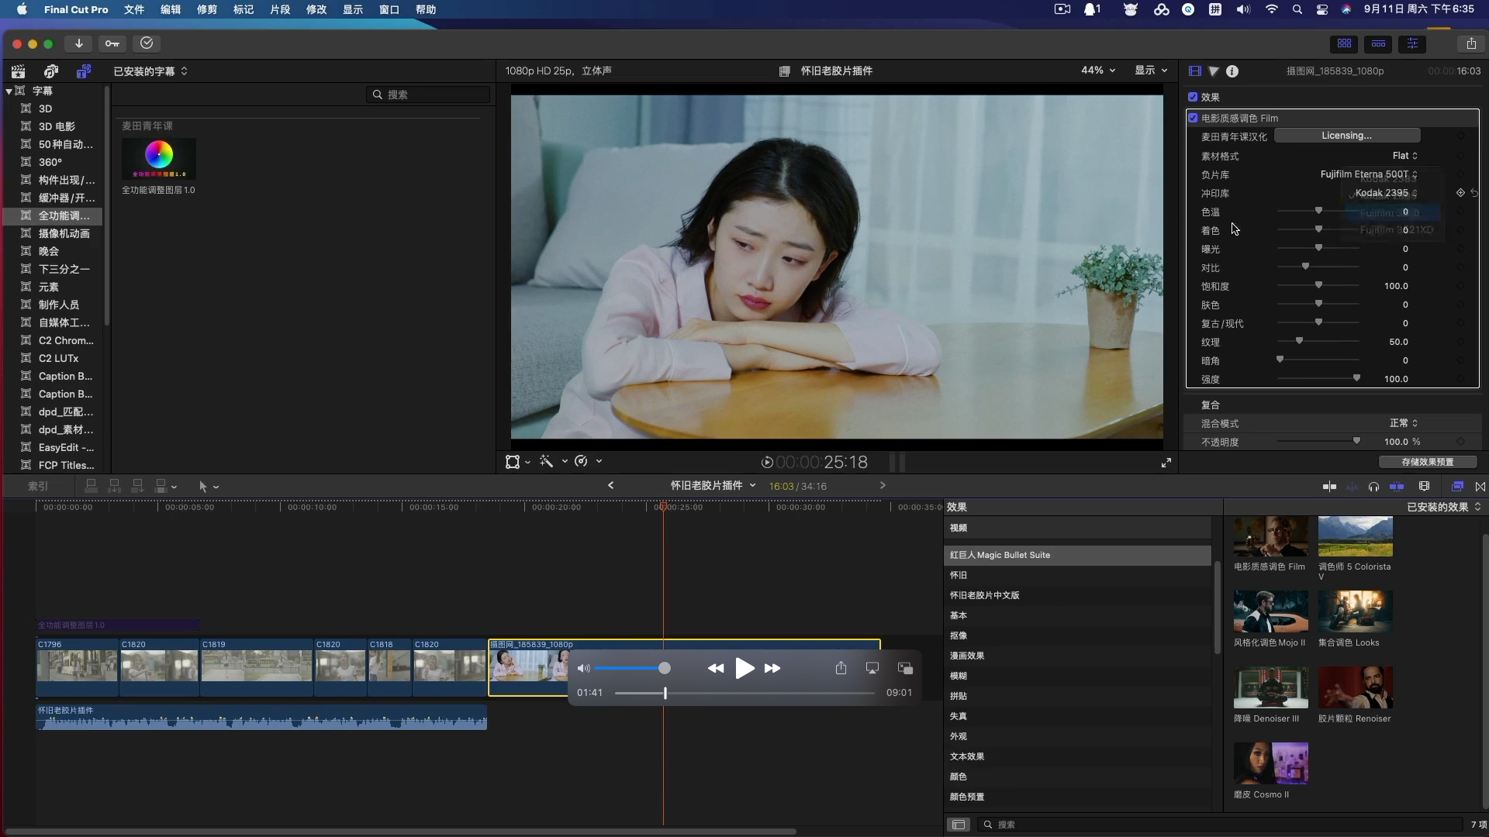
Task: Toggle the inspector panel sliders icon
Action: click(x=1412, y=44)
